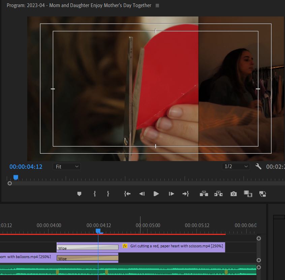
Task: Click the Go to In button
Action: [127, 194]
